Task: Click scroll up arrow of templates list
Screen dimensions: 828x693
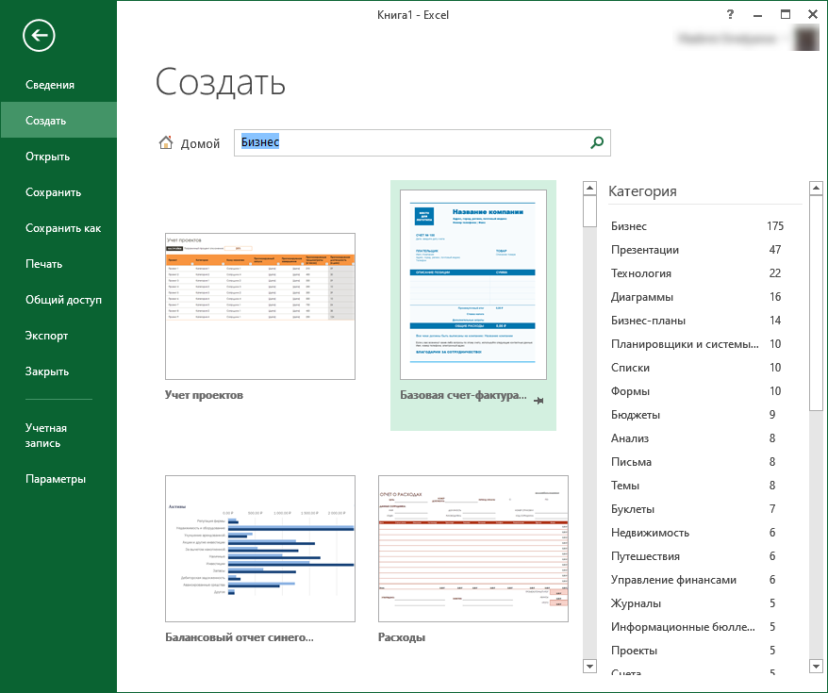Action: click(589, 188)
